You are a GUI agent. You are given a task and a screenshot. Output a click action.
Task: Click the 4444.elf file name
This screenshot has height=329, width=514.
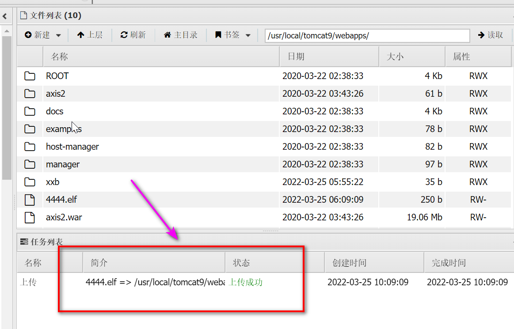61,200
